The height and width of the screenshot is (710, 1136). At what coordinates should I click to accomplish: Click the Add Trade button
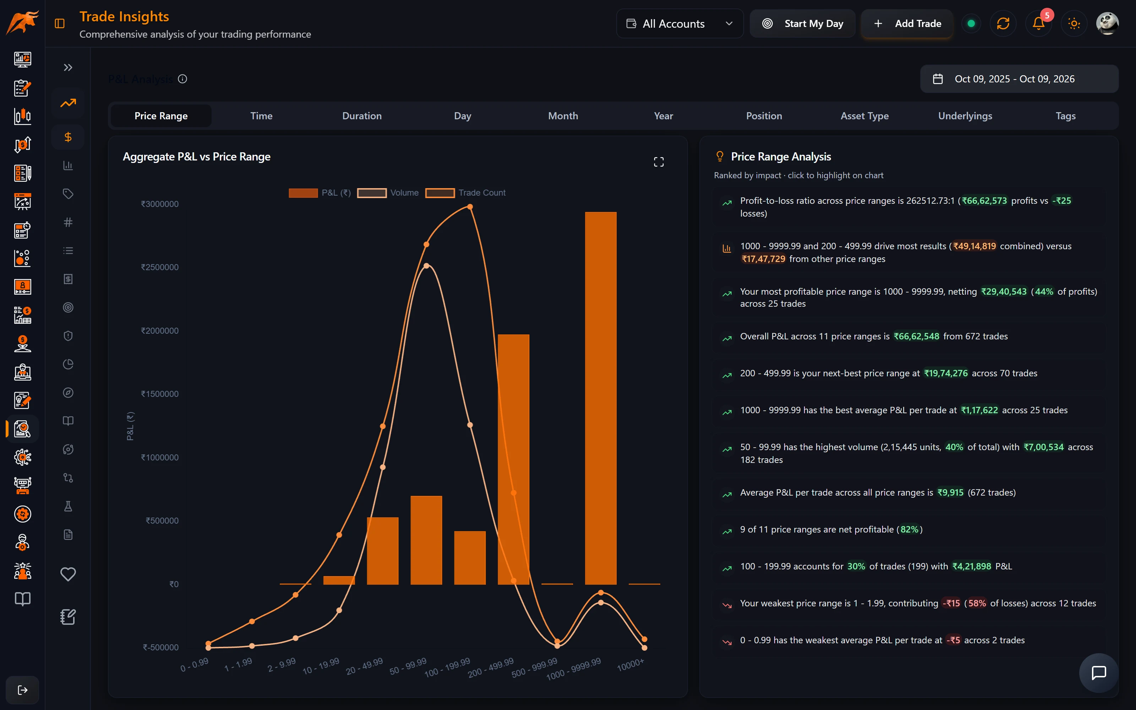(x=907, y=23)
